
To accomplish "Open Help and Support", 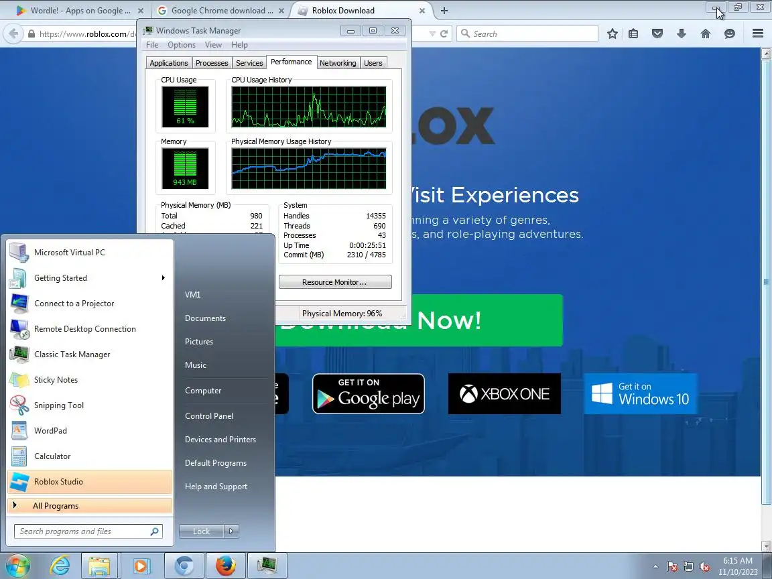I will (x=216, y=487).
